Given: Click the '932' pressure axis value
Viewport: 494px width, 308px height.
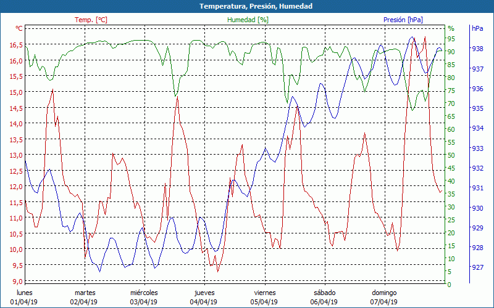Looking at the screenshot, I should tap(477, 168).
